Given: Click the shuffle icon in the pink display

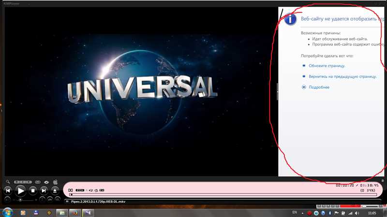Looking at the screenshot, I should tap(96, 190).
